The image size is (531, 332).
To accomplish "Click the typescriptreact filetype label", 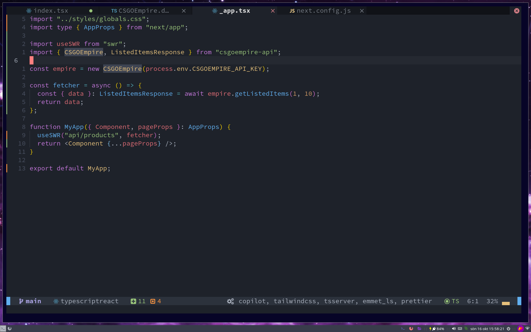I will tap(89, 301).
